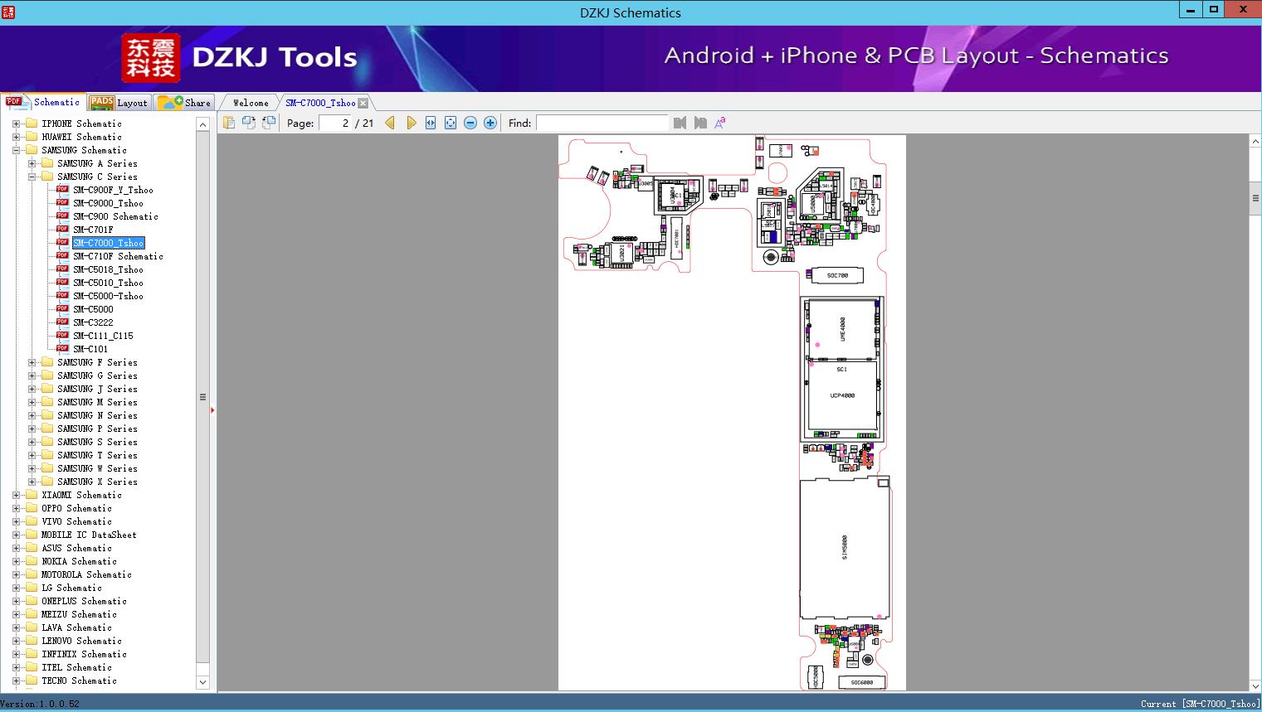
Task: Close the SM-C7000_Tshoo tab
Action: (x=363, y=103)
